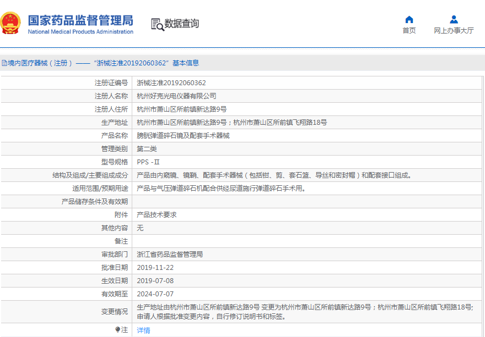Open the 首页 navigation label
Screen dimensions: 485x337
coord(409,31)
